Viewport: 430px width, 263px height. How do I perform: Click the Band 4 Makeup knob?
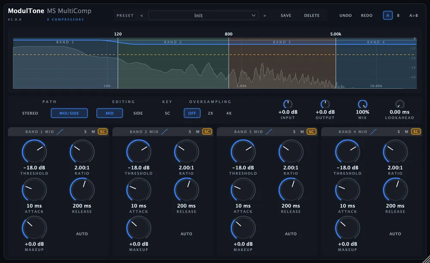pyautogui.click(x=347, y=228)
